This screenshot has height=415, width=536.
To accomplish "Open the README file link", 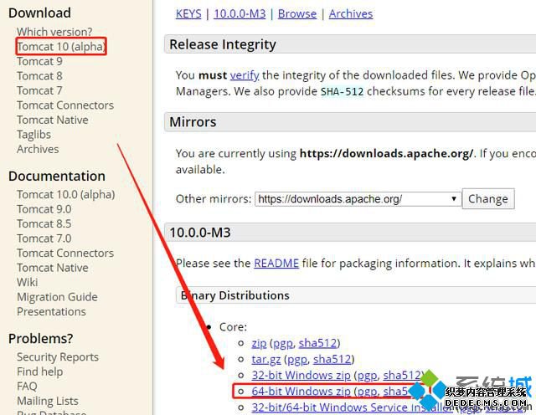I will pyautogui.click(x=276, y=263).
